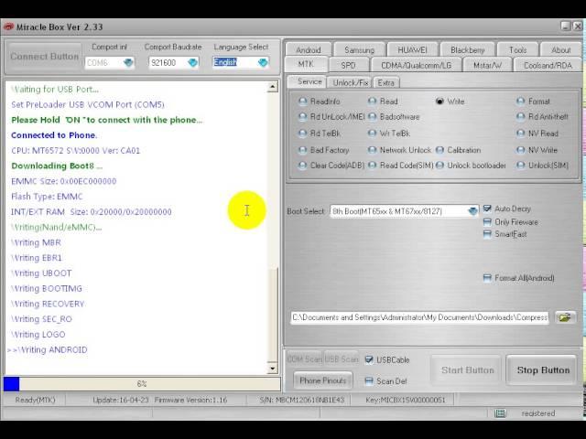The width and height of the screenshot is (586, 439).
Task: Click the Connect Button
Action: click(x=44, y=57)
